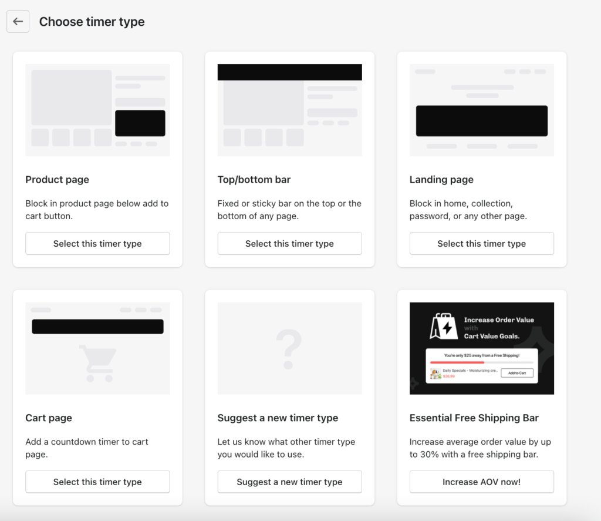601x521 pixels.
Task: Click the shopping cart icon in Cart page preview
Action: (97, 362)
